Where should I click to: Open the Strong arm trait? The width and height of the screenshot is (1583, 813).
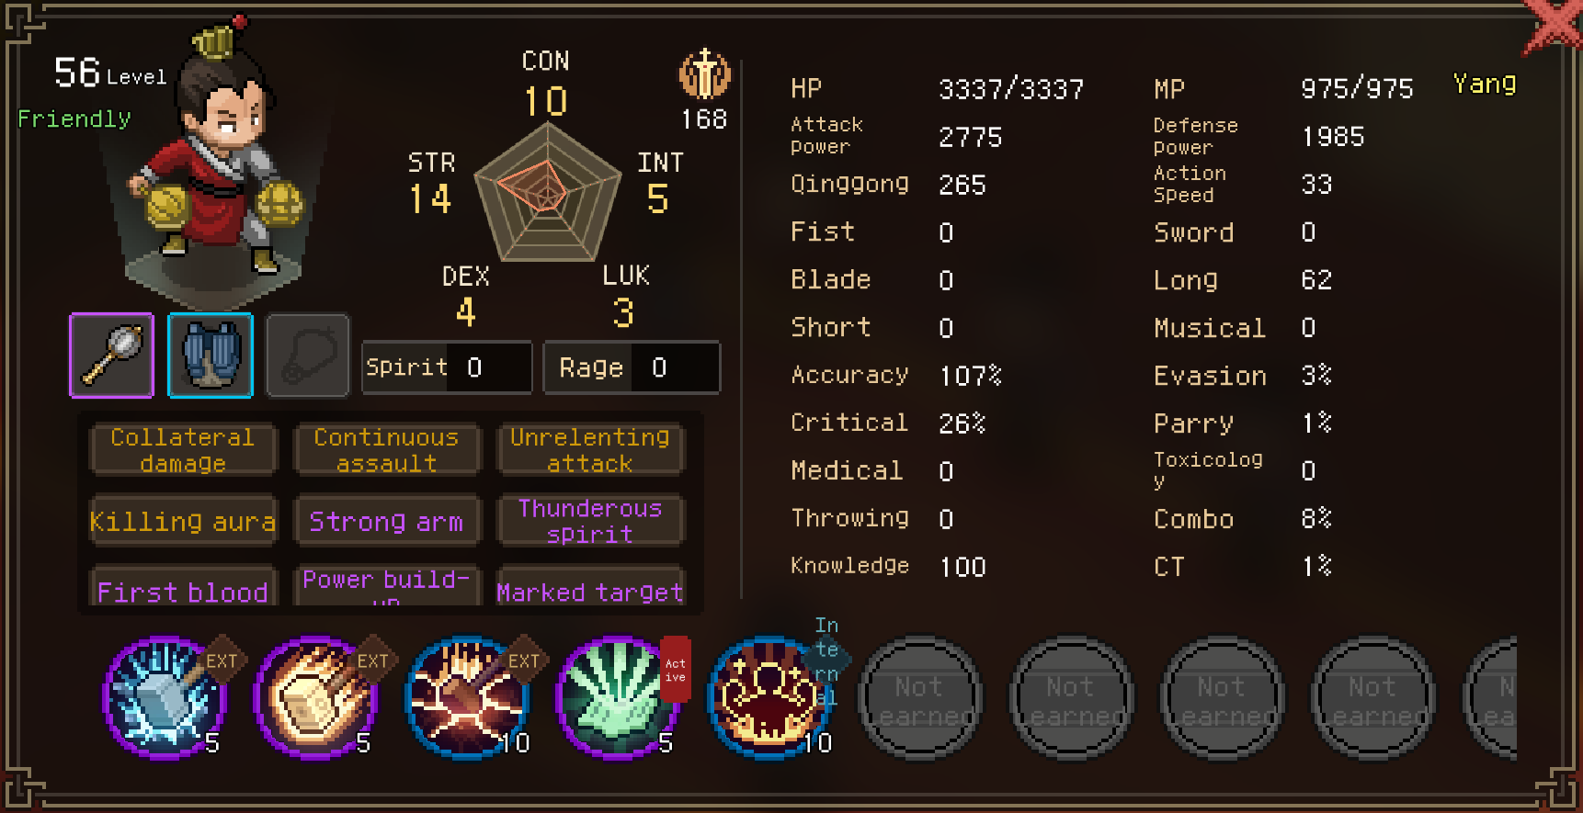(387, 521)
